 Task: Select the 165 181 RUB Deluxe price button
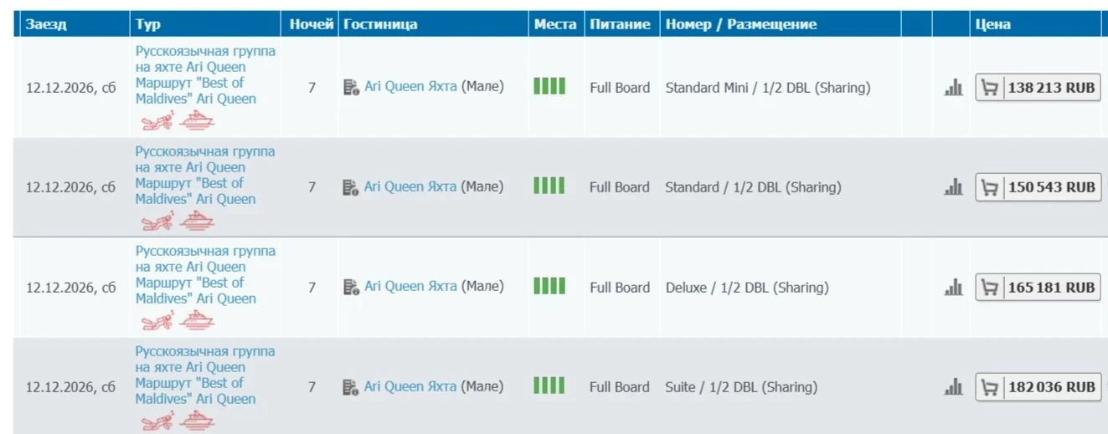[1038, 288]
